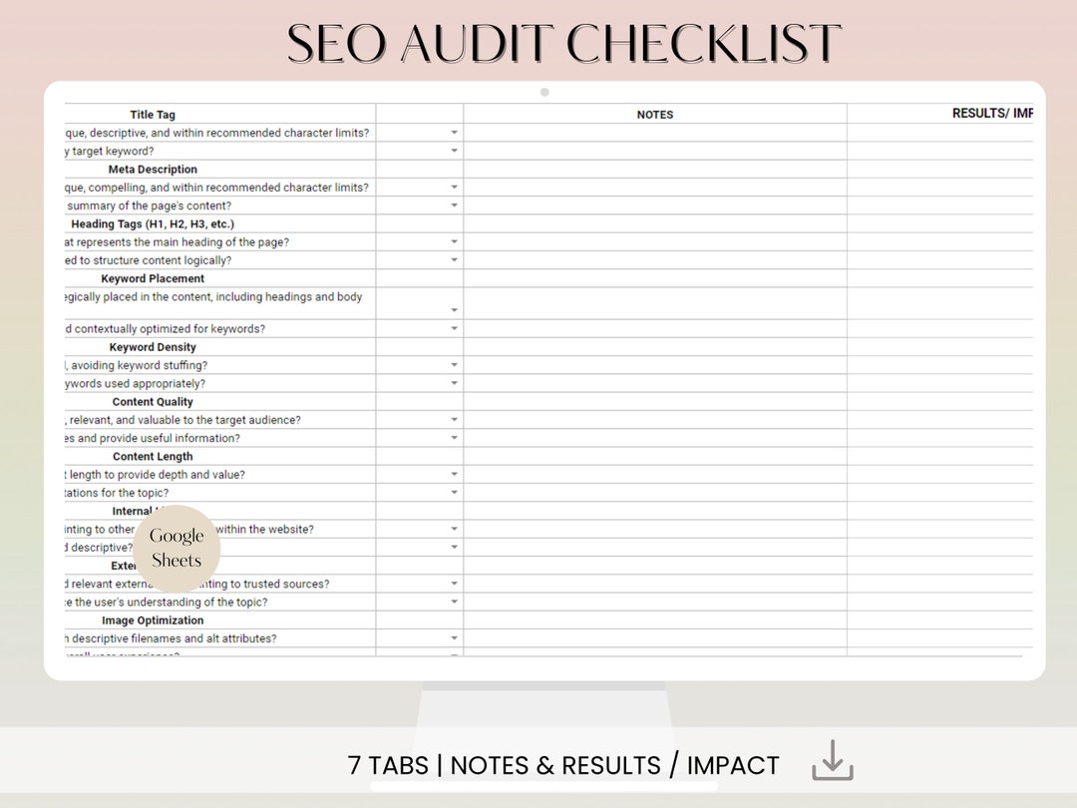Image resolution: width=1077 pixels, height=808 pixels.
Task: Open the dropdown for the page's content summary row
Action: click(x=454, y=205)
